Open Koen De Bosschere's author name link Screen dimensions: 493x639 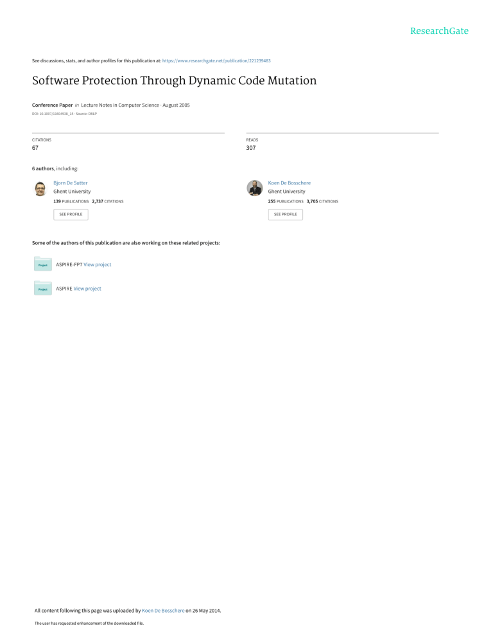coord(289,183)
